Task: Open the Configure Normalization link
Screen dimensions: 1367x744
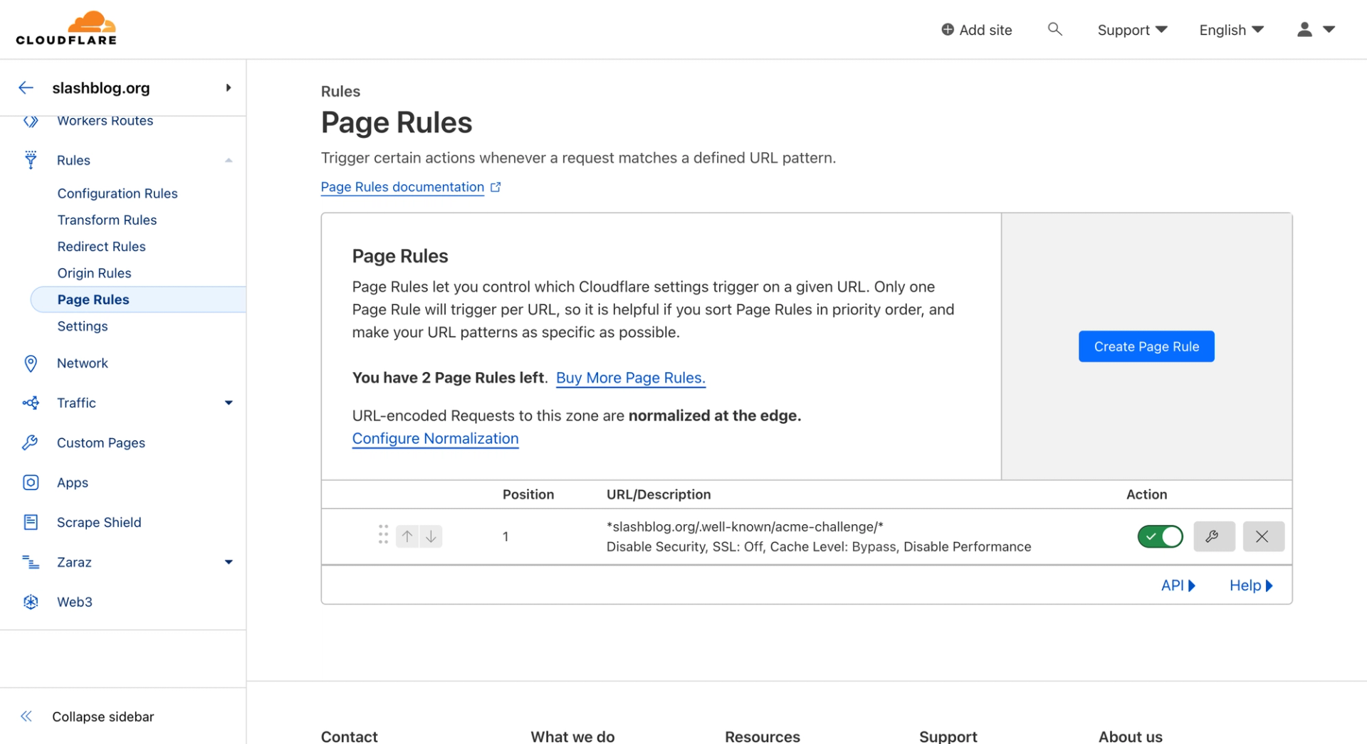Action: tap(435, 438)
